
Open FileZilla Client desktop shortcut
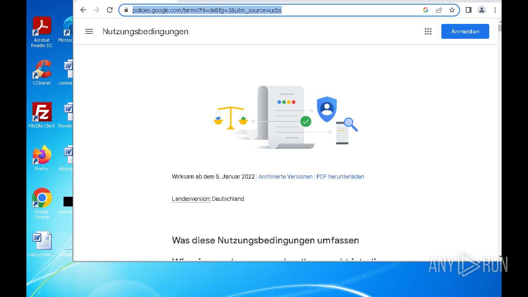tap(42, 115)
